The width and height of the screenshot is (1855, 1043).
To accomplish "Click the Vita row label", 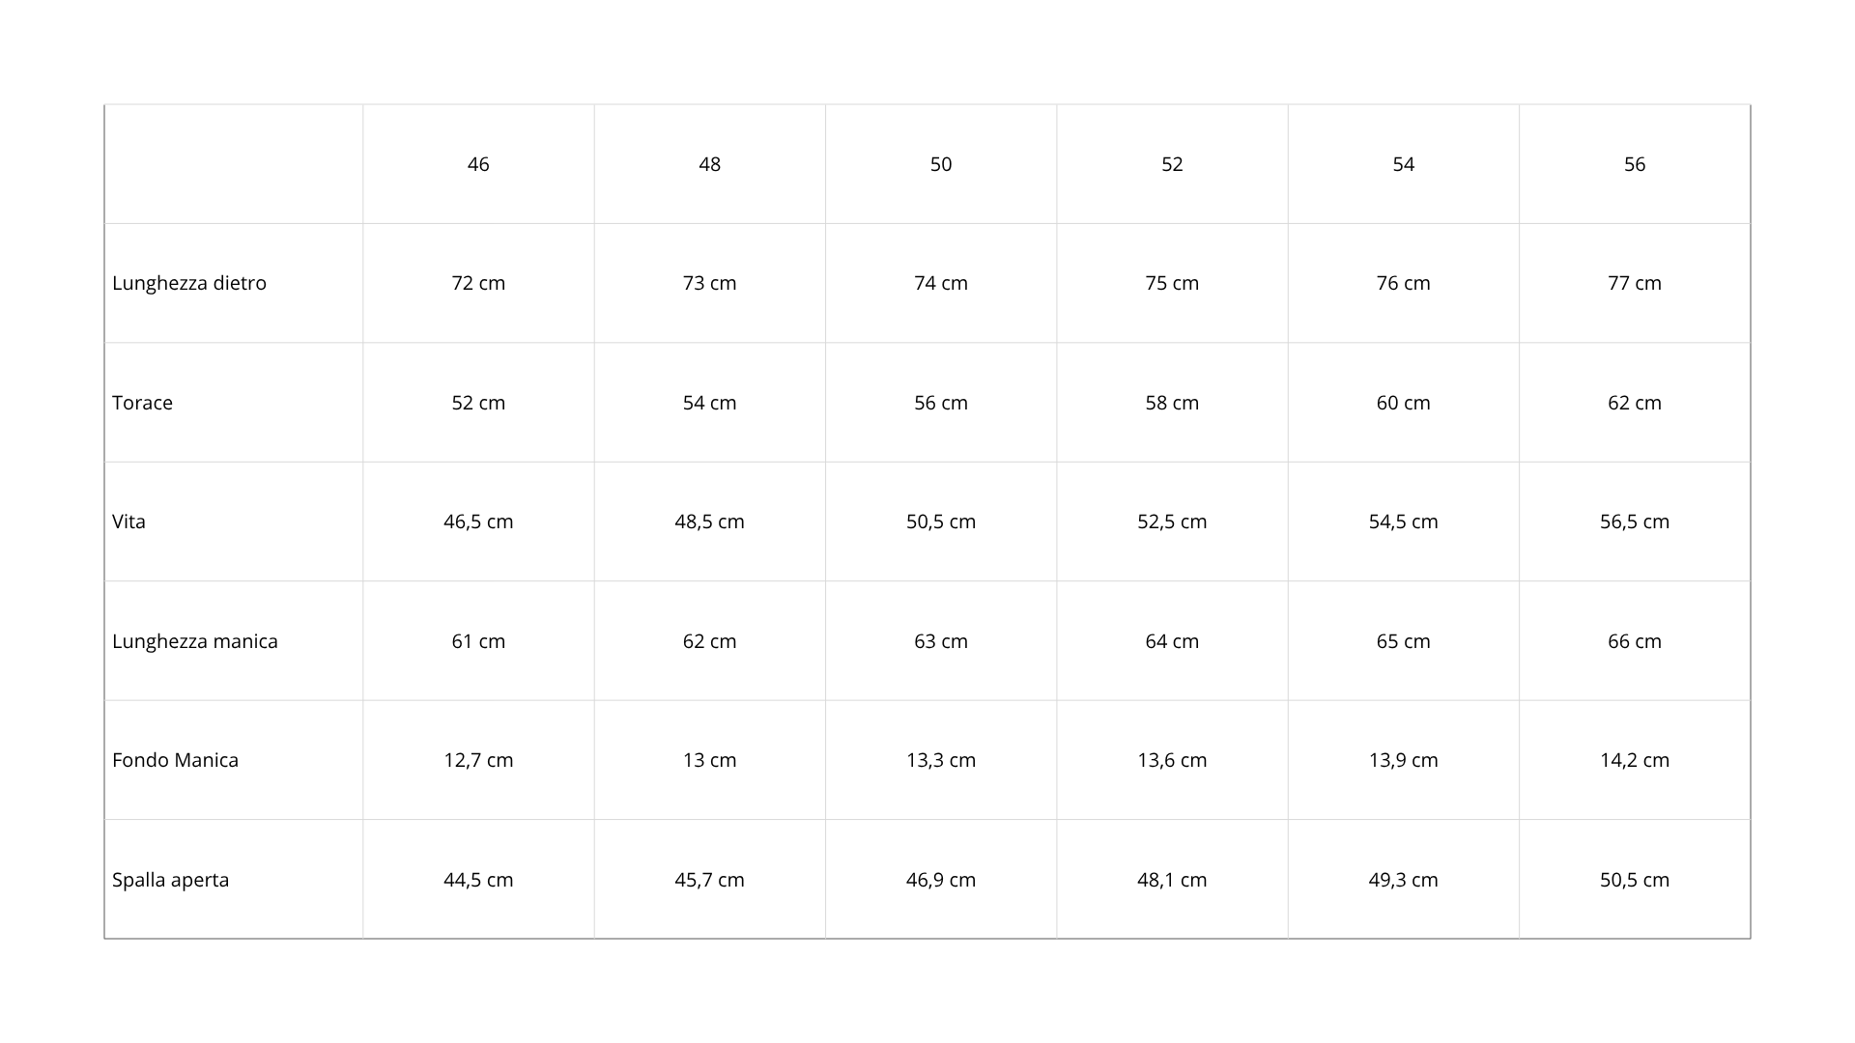I will (x=128, y=521).
